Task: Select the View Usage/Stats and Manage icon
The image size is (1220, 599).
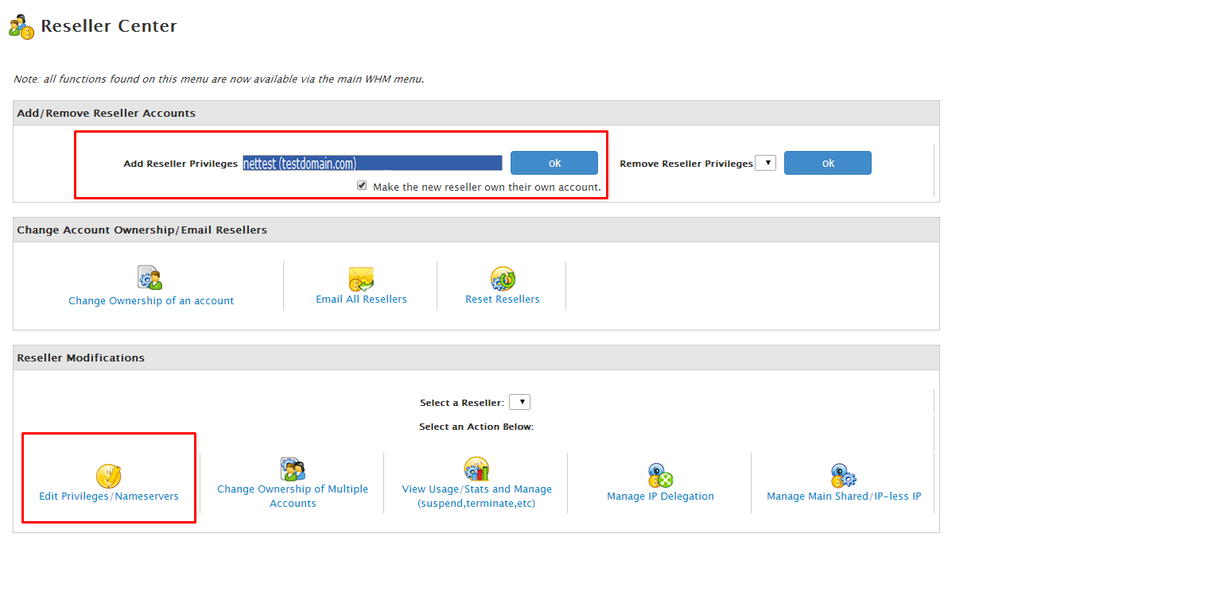Action: 476,468
